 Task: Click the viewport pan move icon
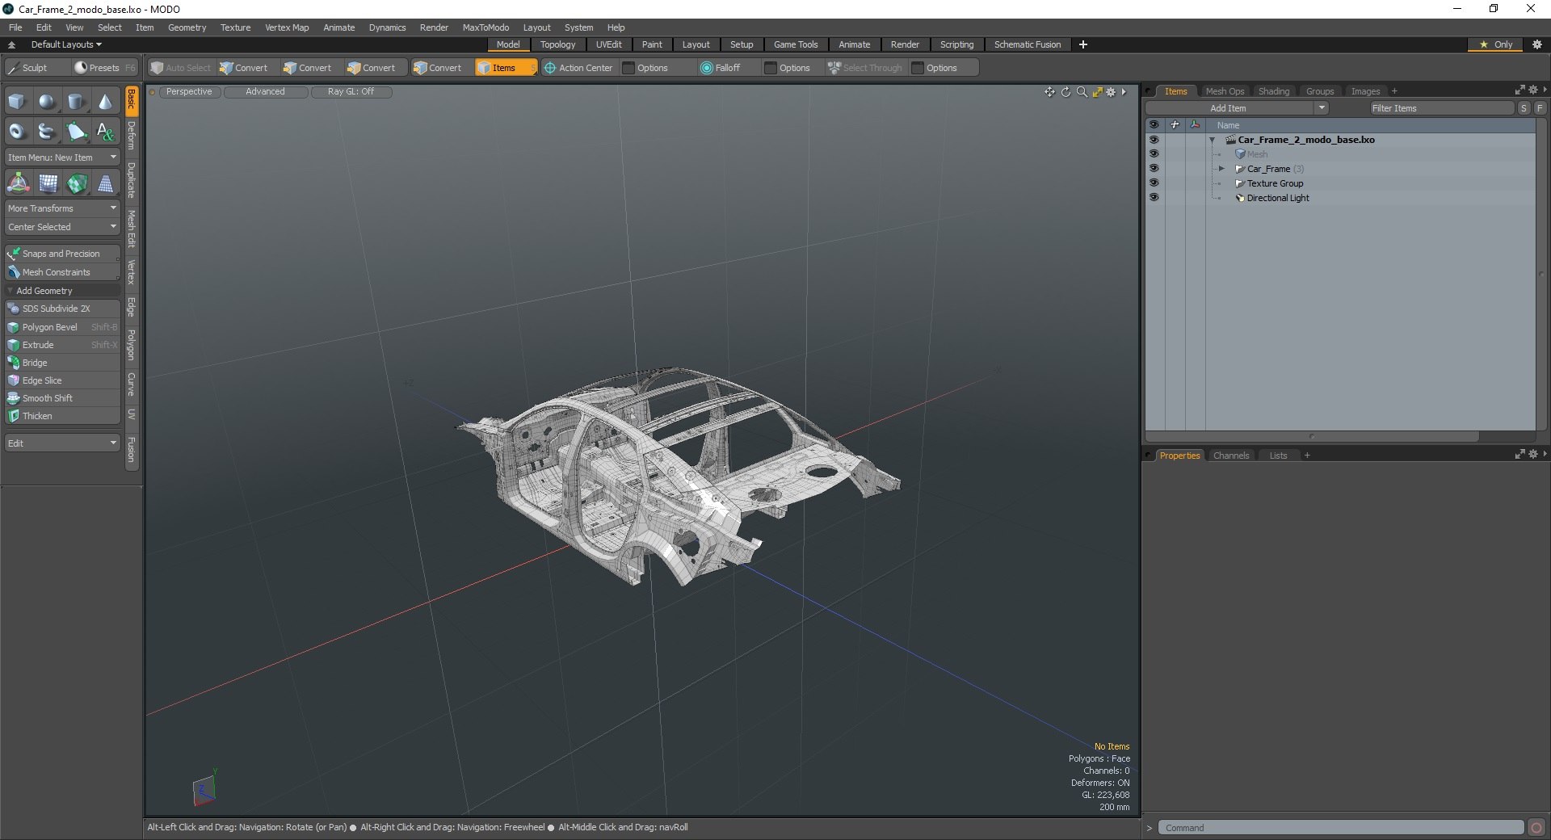1049,92
